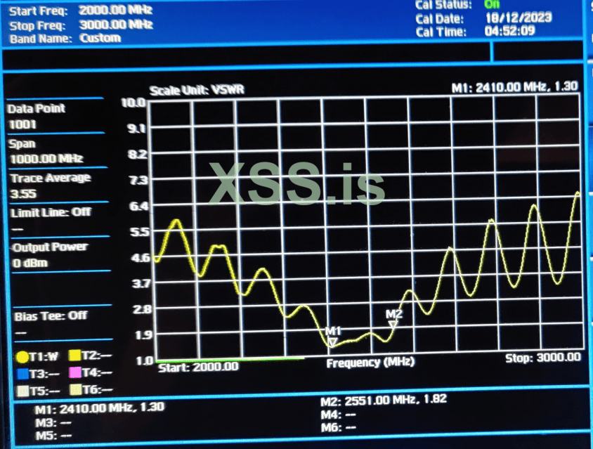The height and width of the screenshot is (449, 593).
Task: Click the Start: 2000.00 axis label
Action: point(198,367)
